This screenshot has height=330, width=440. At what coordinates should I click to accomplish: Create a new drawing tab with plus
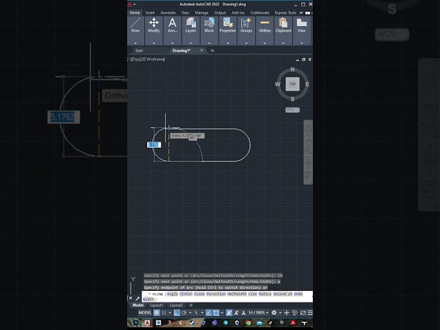pyautogui.click(x=212, y=50)
